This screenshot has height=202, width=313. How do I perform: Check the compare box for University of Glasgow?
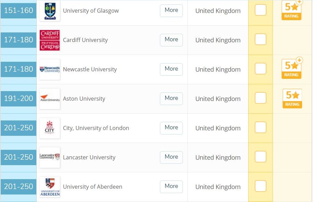pyautogui.click(x=261, y=10)
